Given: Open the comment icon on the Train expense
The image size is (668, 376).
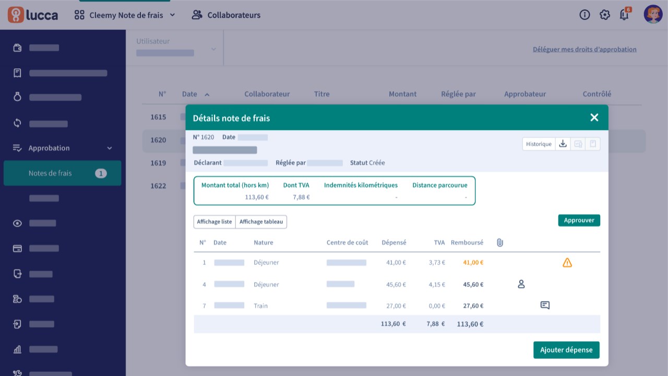Looking at the screenshot, I should tap(545, 305).
